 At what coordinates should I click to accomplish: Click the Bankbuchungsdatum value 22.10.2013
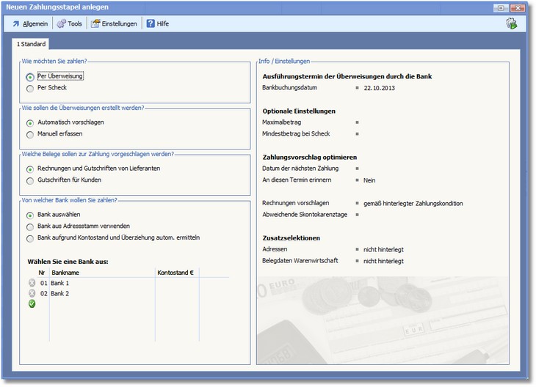[x=379, y=87]
